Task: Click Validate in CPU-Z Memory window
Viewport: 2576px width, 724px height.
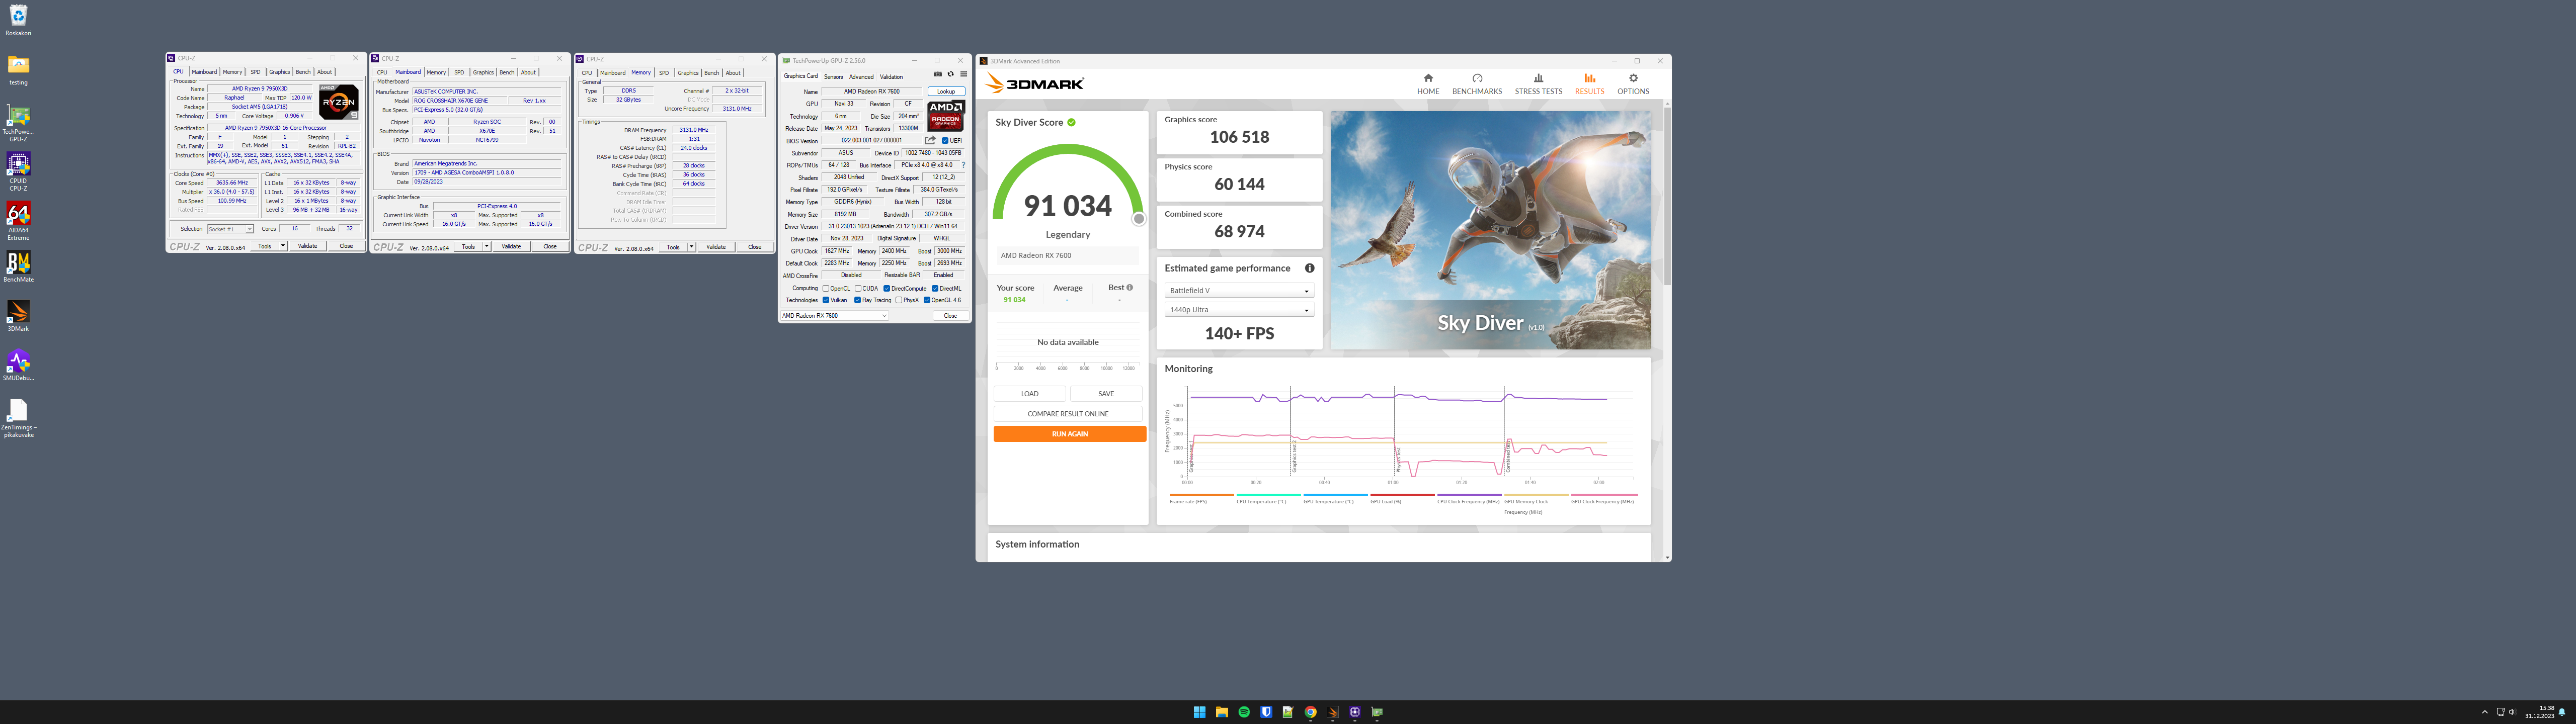Action: pyautogui.click(x=716, y=247)
